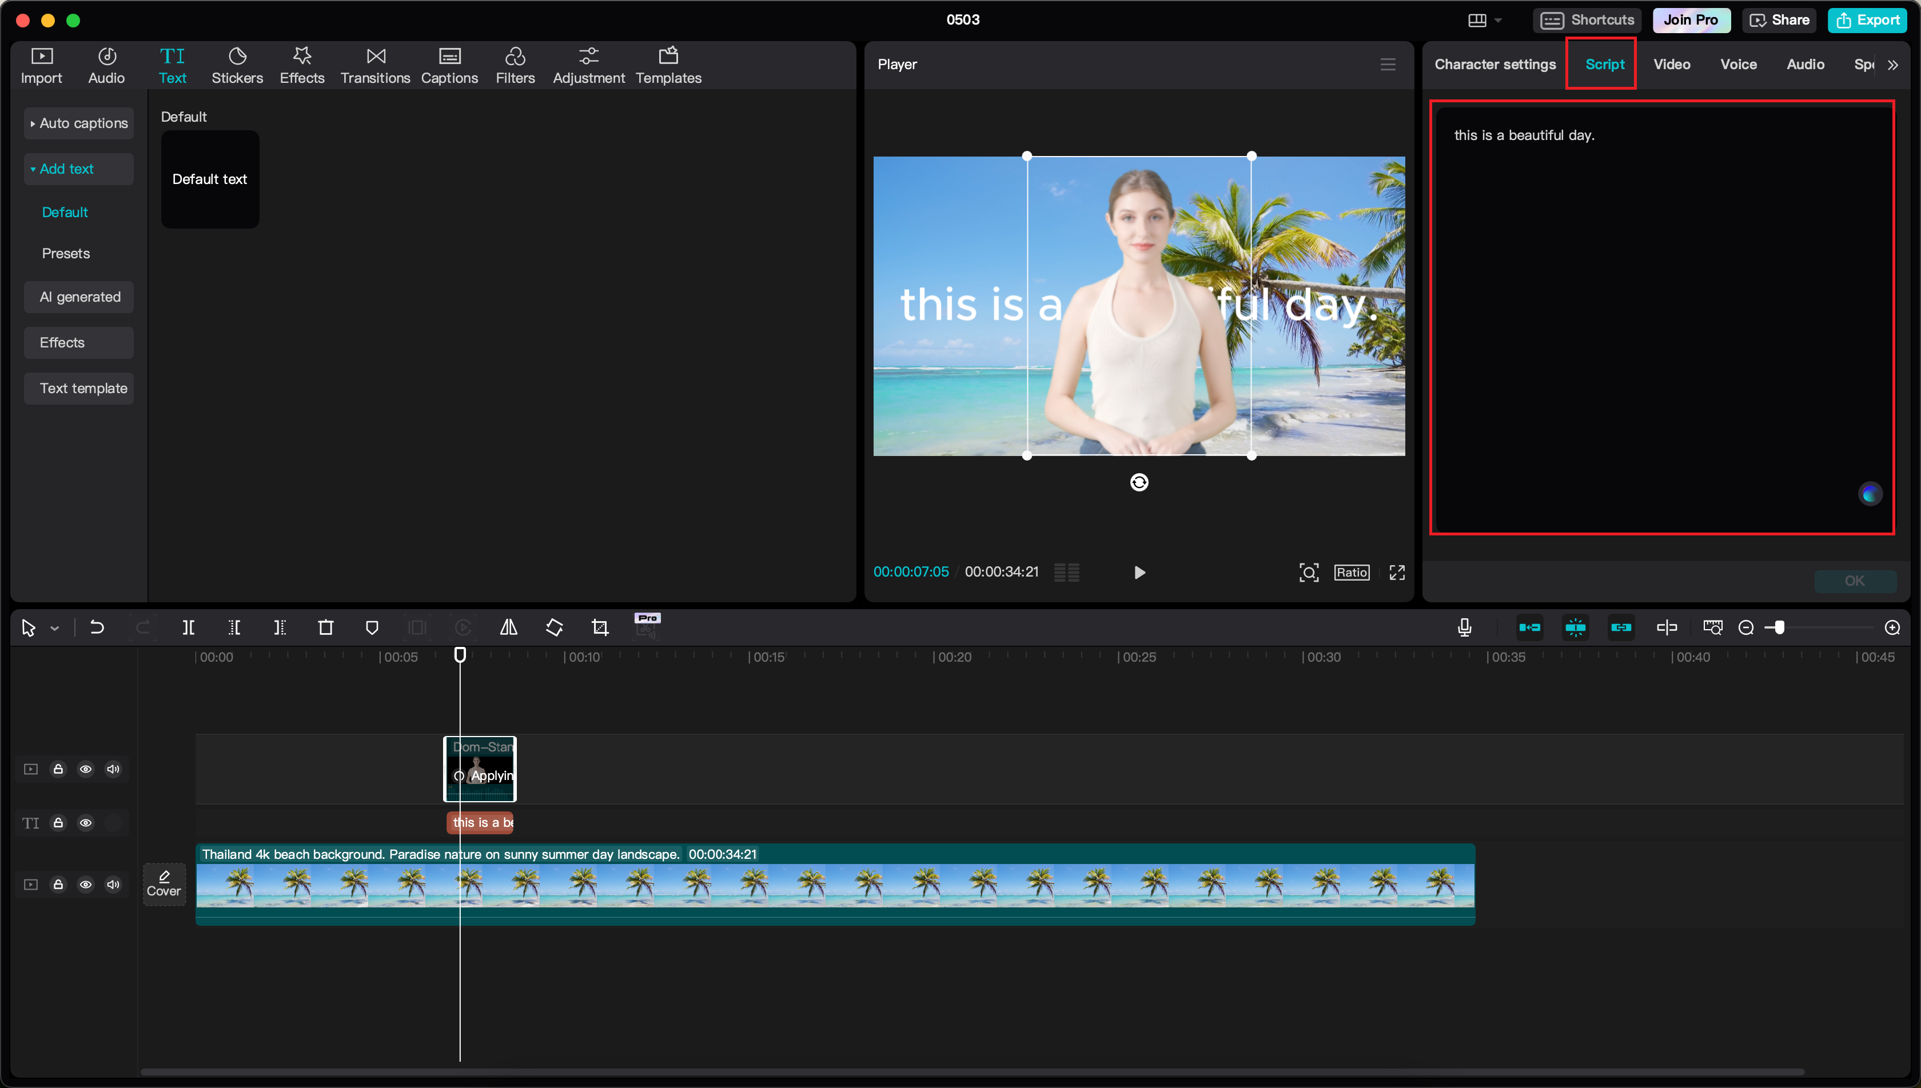Open the Mirror/flip tool in timeline toolbar

[x=508, y=627]
